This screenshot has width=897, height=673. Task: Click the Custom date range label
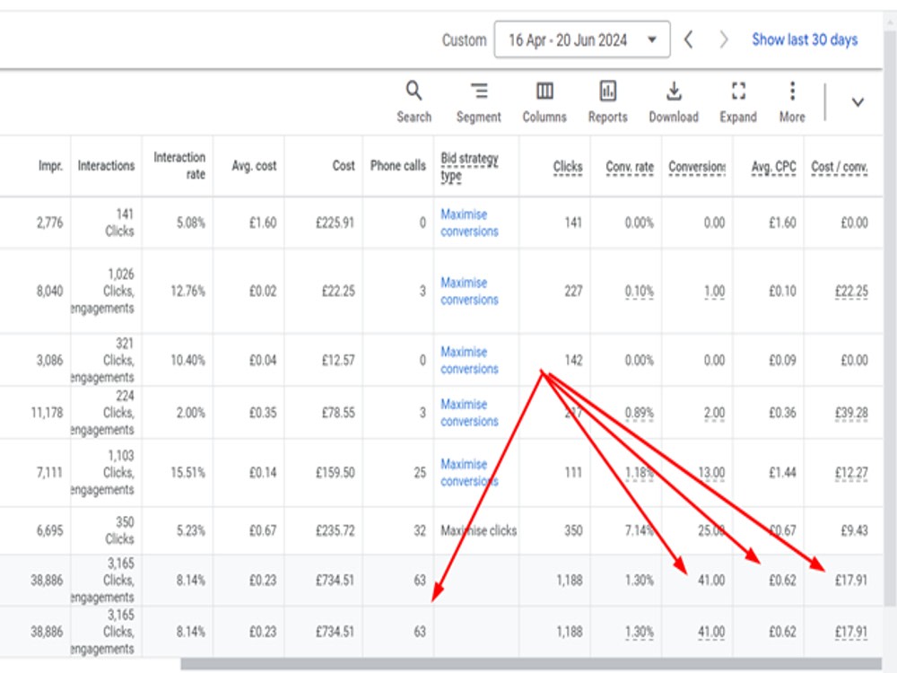464,40
